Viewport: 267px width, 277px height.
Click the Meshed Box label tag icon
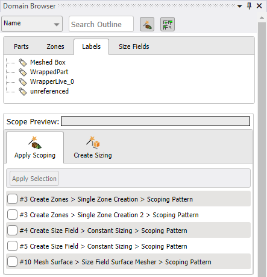tap(23, 63)
